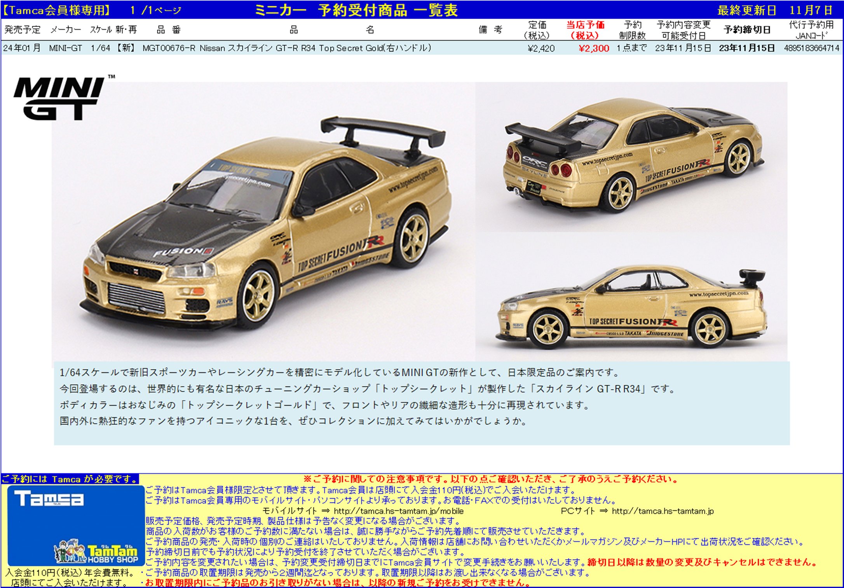Click the 発売予定 column header
844x588 pixels.
click(x=23, y=30)
